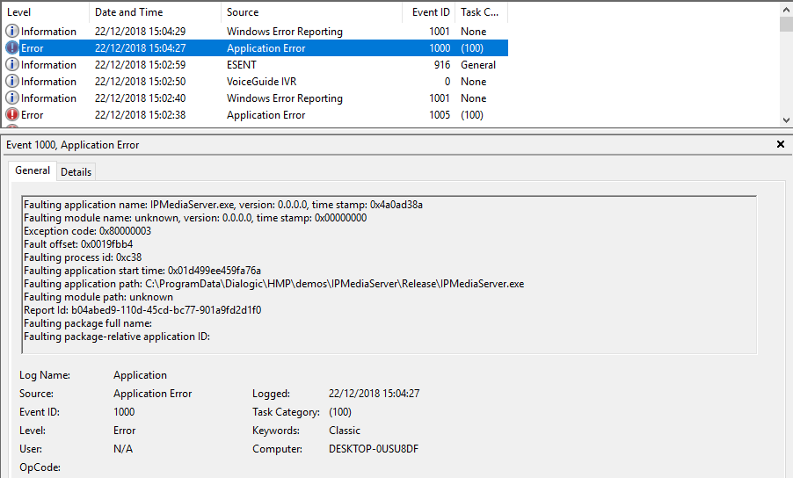
Task: Click inside the faulting application description box
Action: pyautogui.click(x=389, y=274)
